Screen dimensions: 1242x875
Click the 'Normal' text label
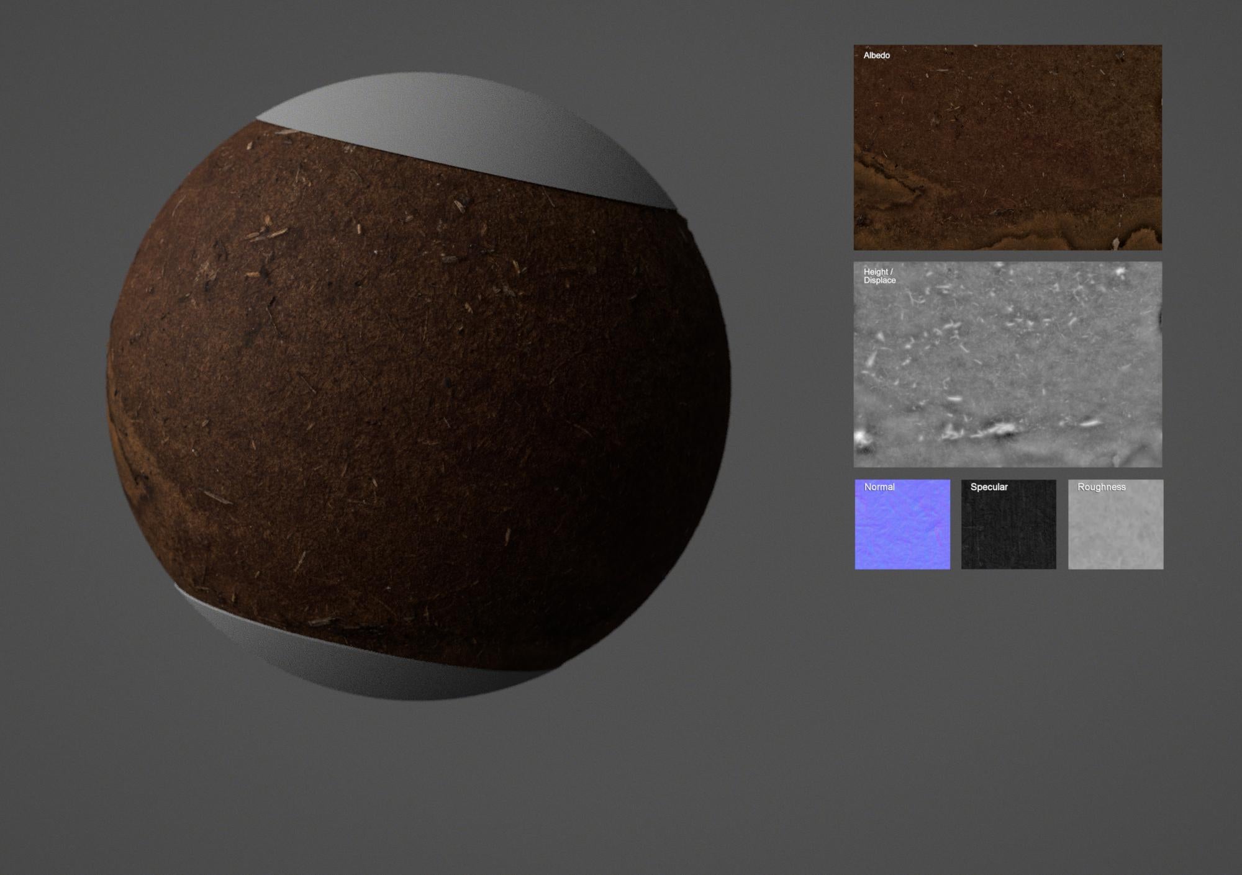[x=879, y=487]
